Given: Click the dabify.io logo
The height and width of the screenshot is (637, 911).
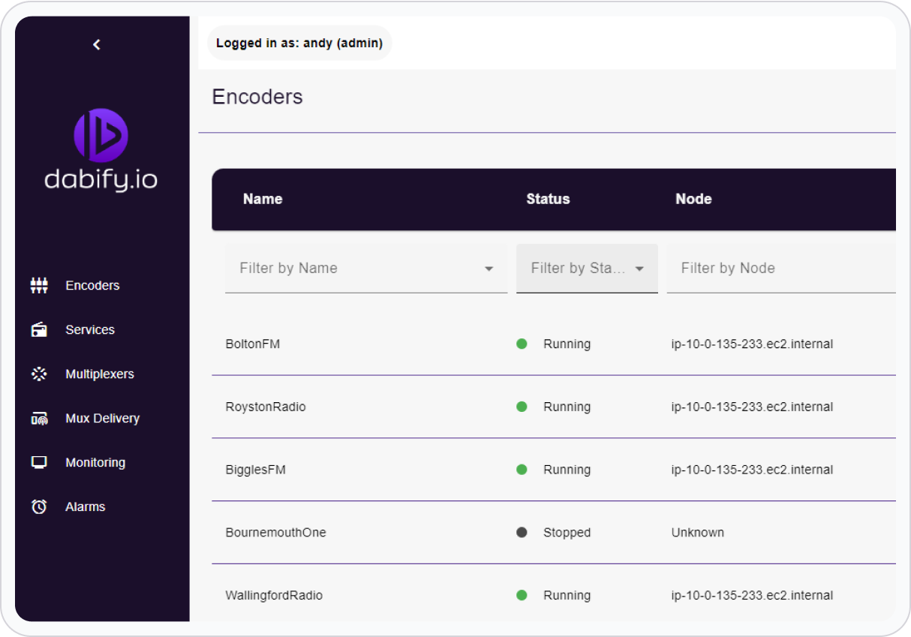Looking at the screenshot, I should pyautogui.click(x=101, y=150).
